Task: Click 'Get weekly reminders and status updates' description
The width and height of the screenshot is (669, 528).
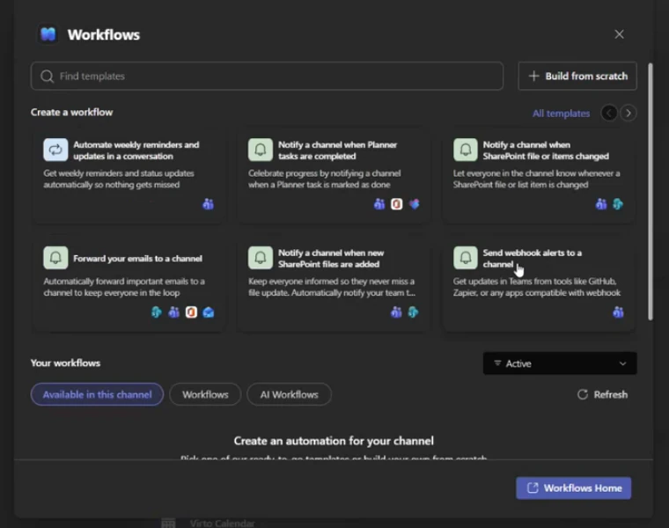Action: click(119, 179)
